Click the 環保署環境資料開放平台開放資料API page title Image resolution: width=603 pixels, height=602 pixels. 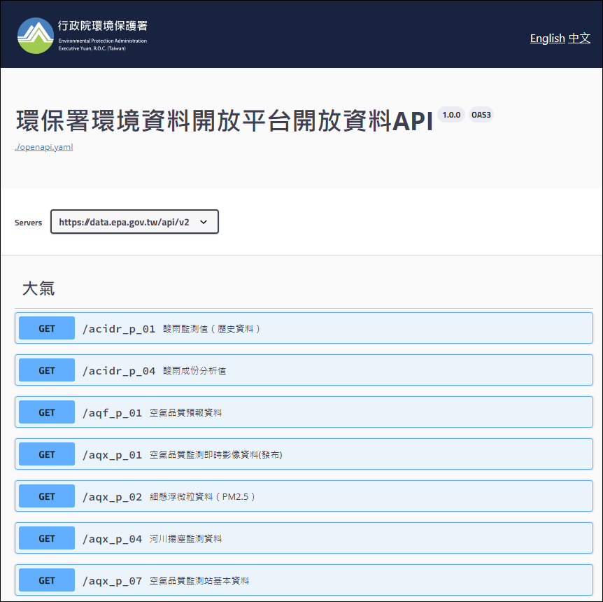[225, 120]
